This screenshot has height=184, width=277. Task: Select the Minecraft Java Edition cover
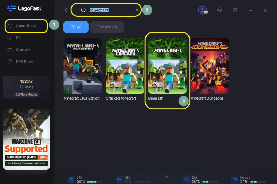click(x=83, y=66)
